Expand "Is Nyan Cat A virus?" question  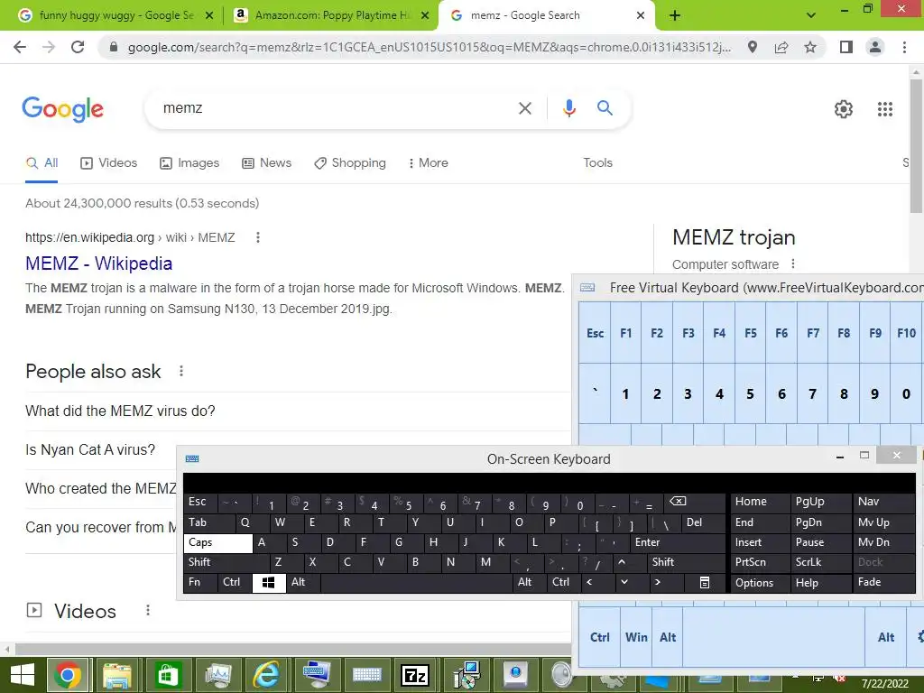pyautogui.click(x=90, y=449)
